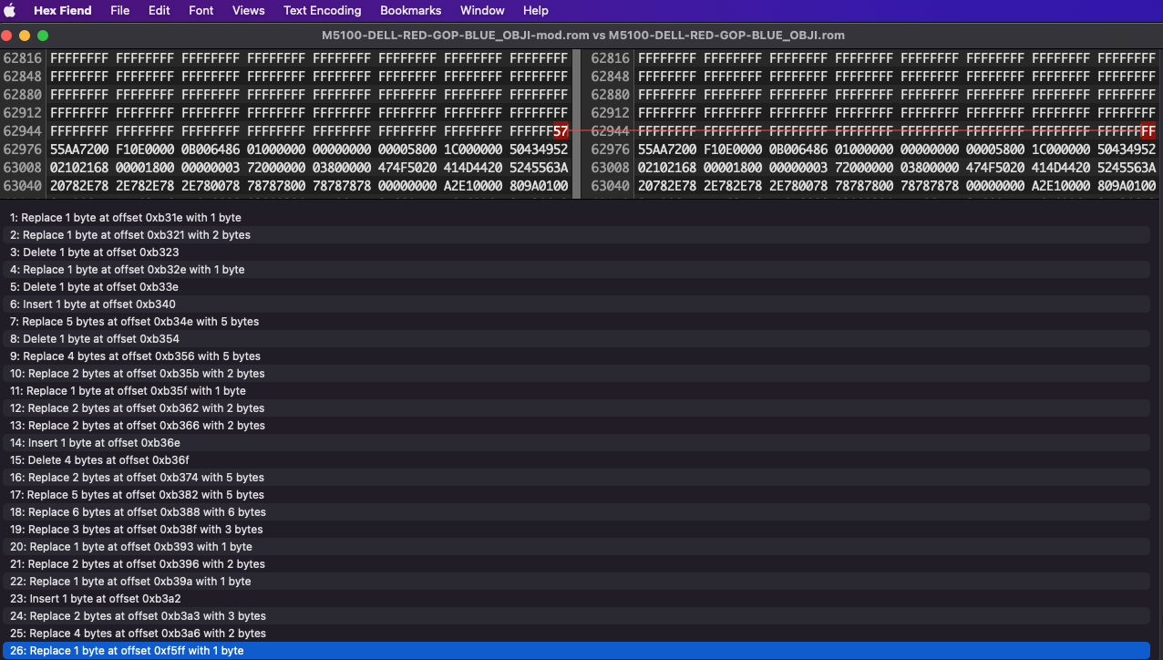
Task: Select diff 11: Replace at offset 0xb35f
Action: point(576,391)
